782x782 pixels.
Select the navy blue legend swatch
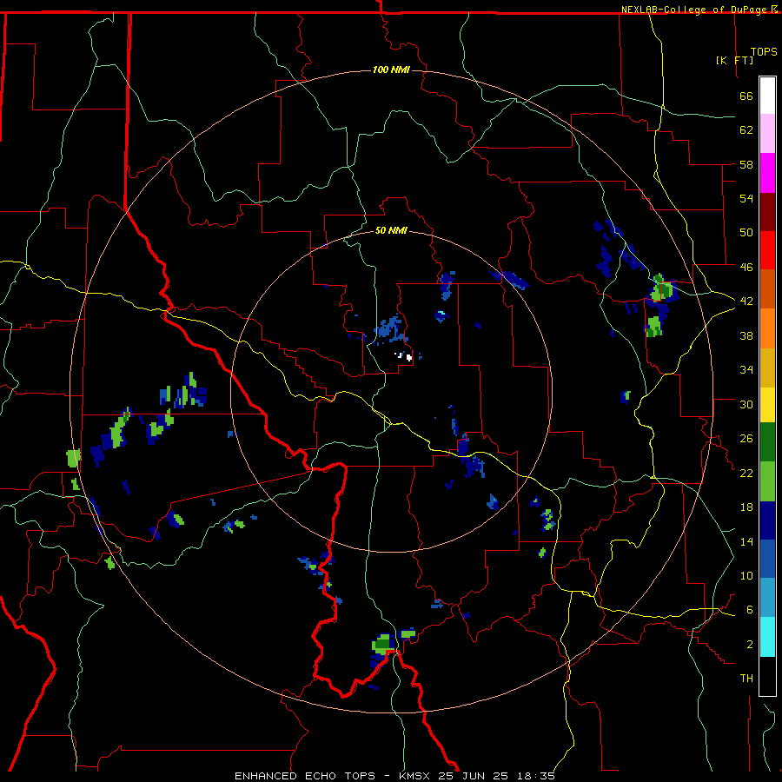[767, 520]
